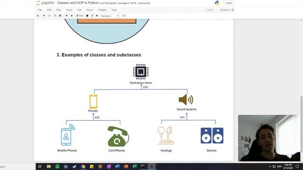Copy selected cells icon
303x170 pixels.
pyautogui.click(x=55, y=16)
